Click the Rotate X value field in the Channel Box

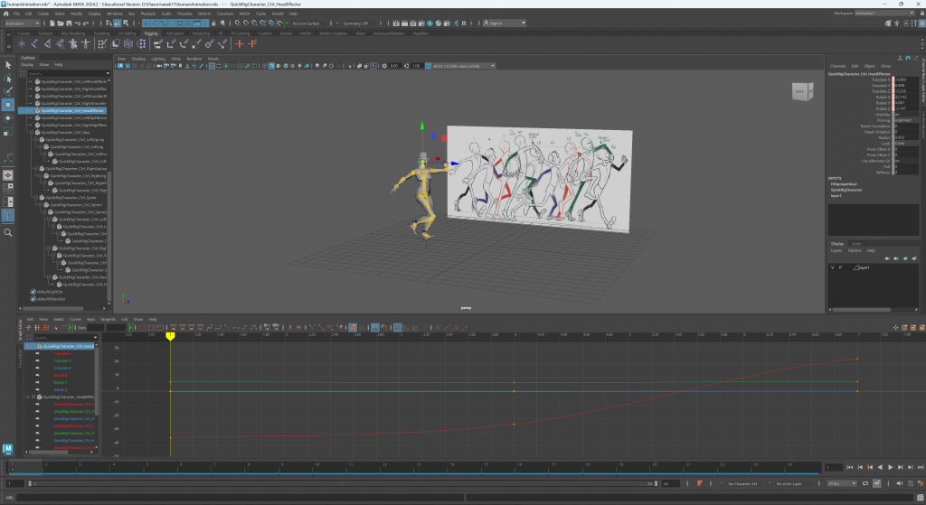(x=906, y=98)
